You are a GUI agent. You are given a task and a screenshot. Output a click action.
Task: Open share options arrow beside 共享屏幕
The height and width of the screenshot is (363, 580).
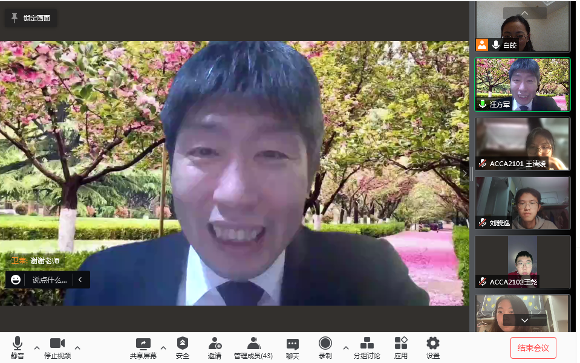(x=163, y=347)
